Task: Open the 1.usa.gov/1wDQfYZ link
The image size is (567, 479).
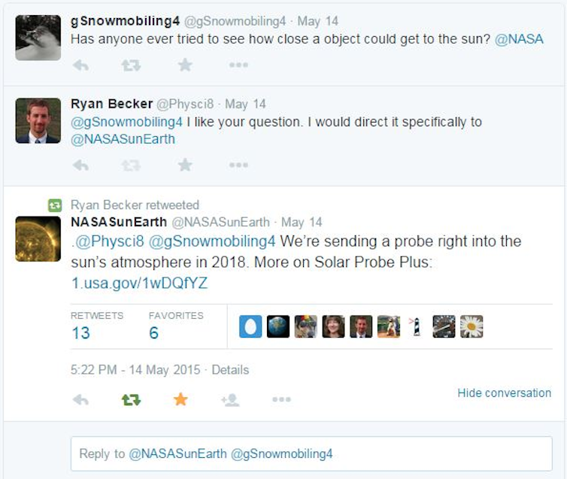Action: click(x=139, y=283)
